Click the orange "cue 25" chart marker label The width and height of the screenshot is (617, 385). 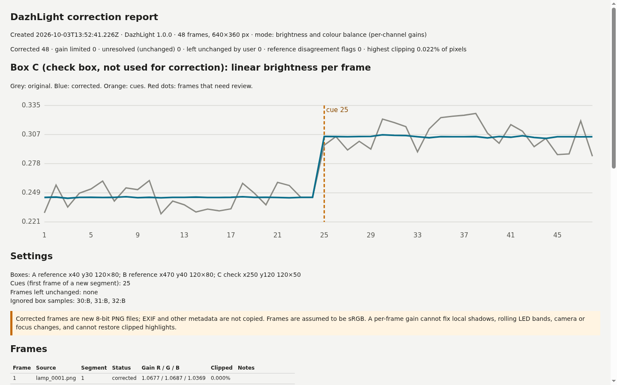(x=337, y=110)
